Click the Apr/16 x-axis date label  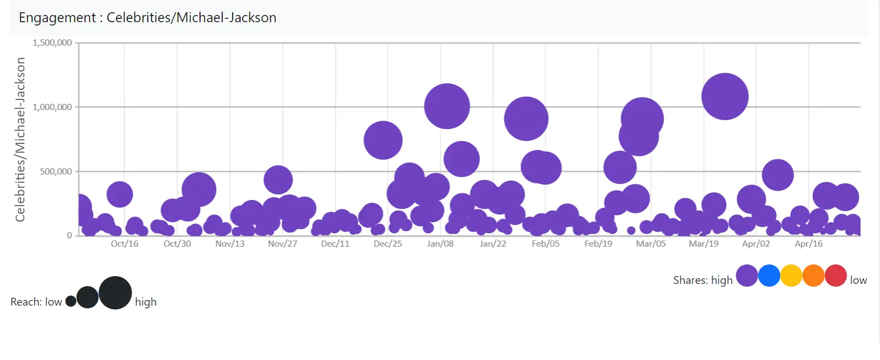808,244
